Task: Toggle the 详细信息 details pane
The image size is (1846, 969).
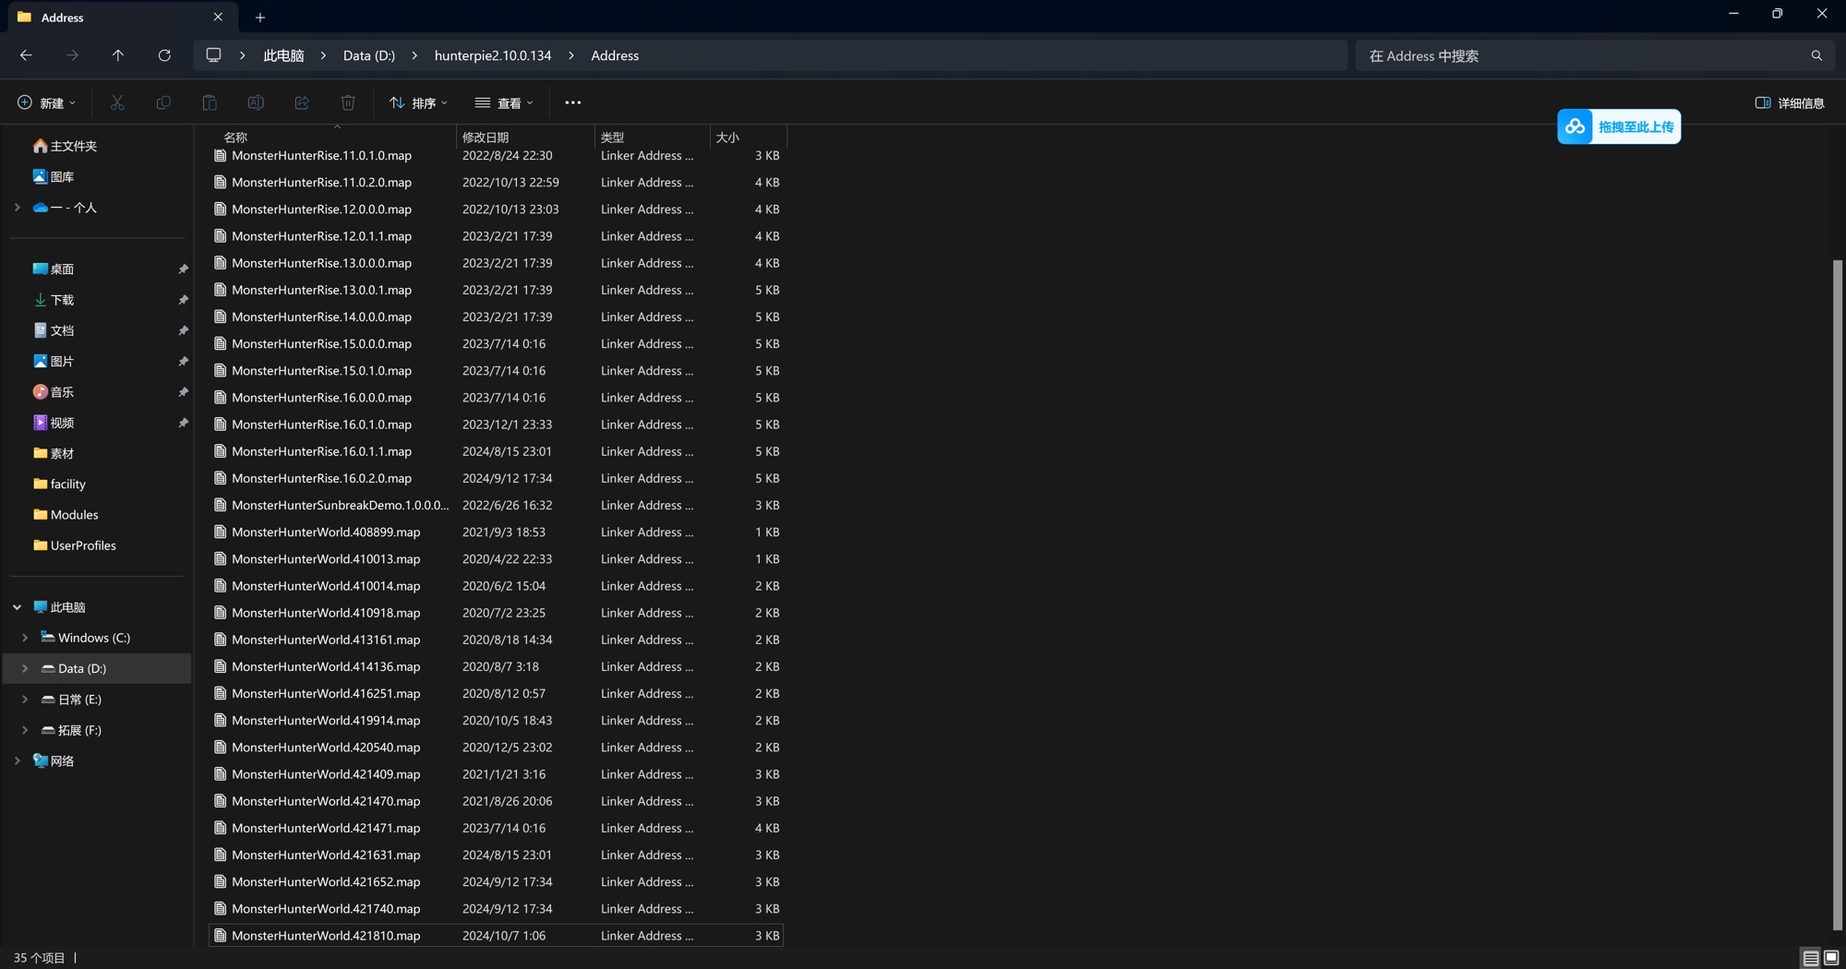Action: [x=1790, y=102]
